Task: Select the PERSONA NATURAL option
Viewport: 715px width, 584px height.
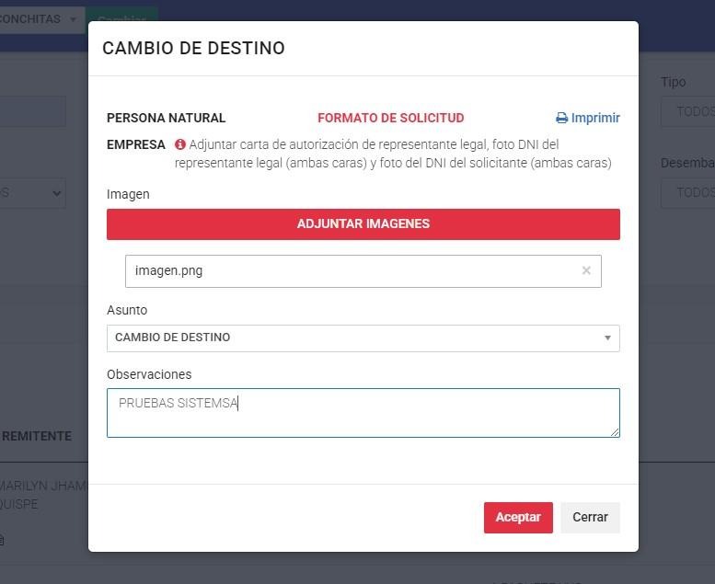Action: tap(166, 118)
